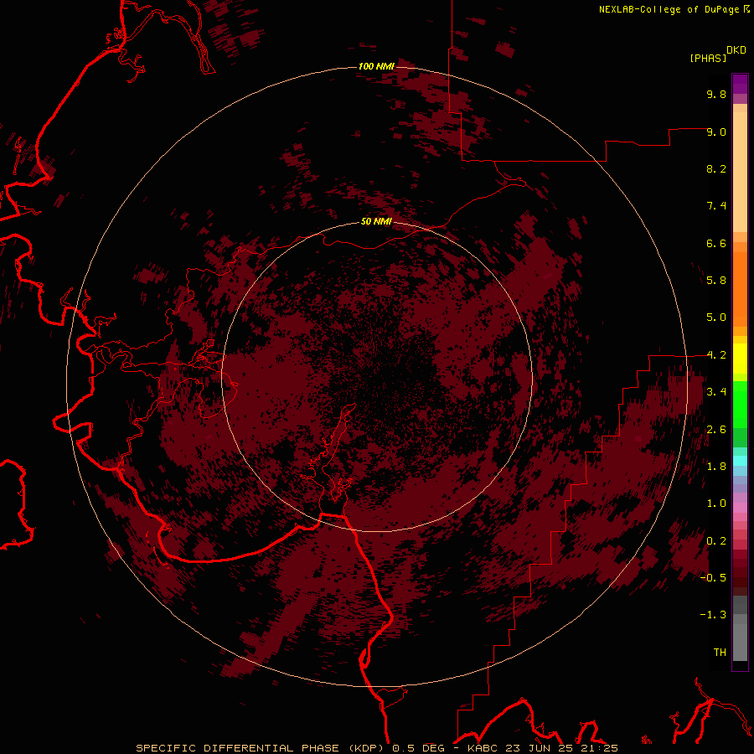Image resolution: width=754 pixels, height=754 pixels.
Task: Click the pink segment of the color bar
Action: tap(740, 508)
